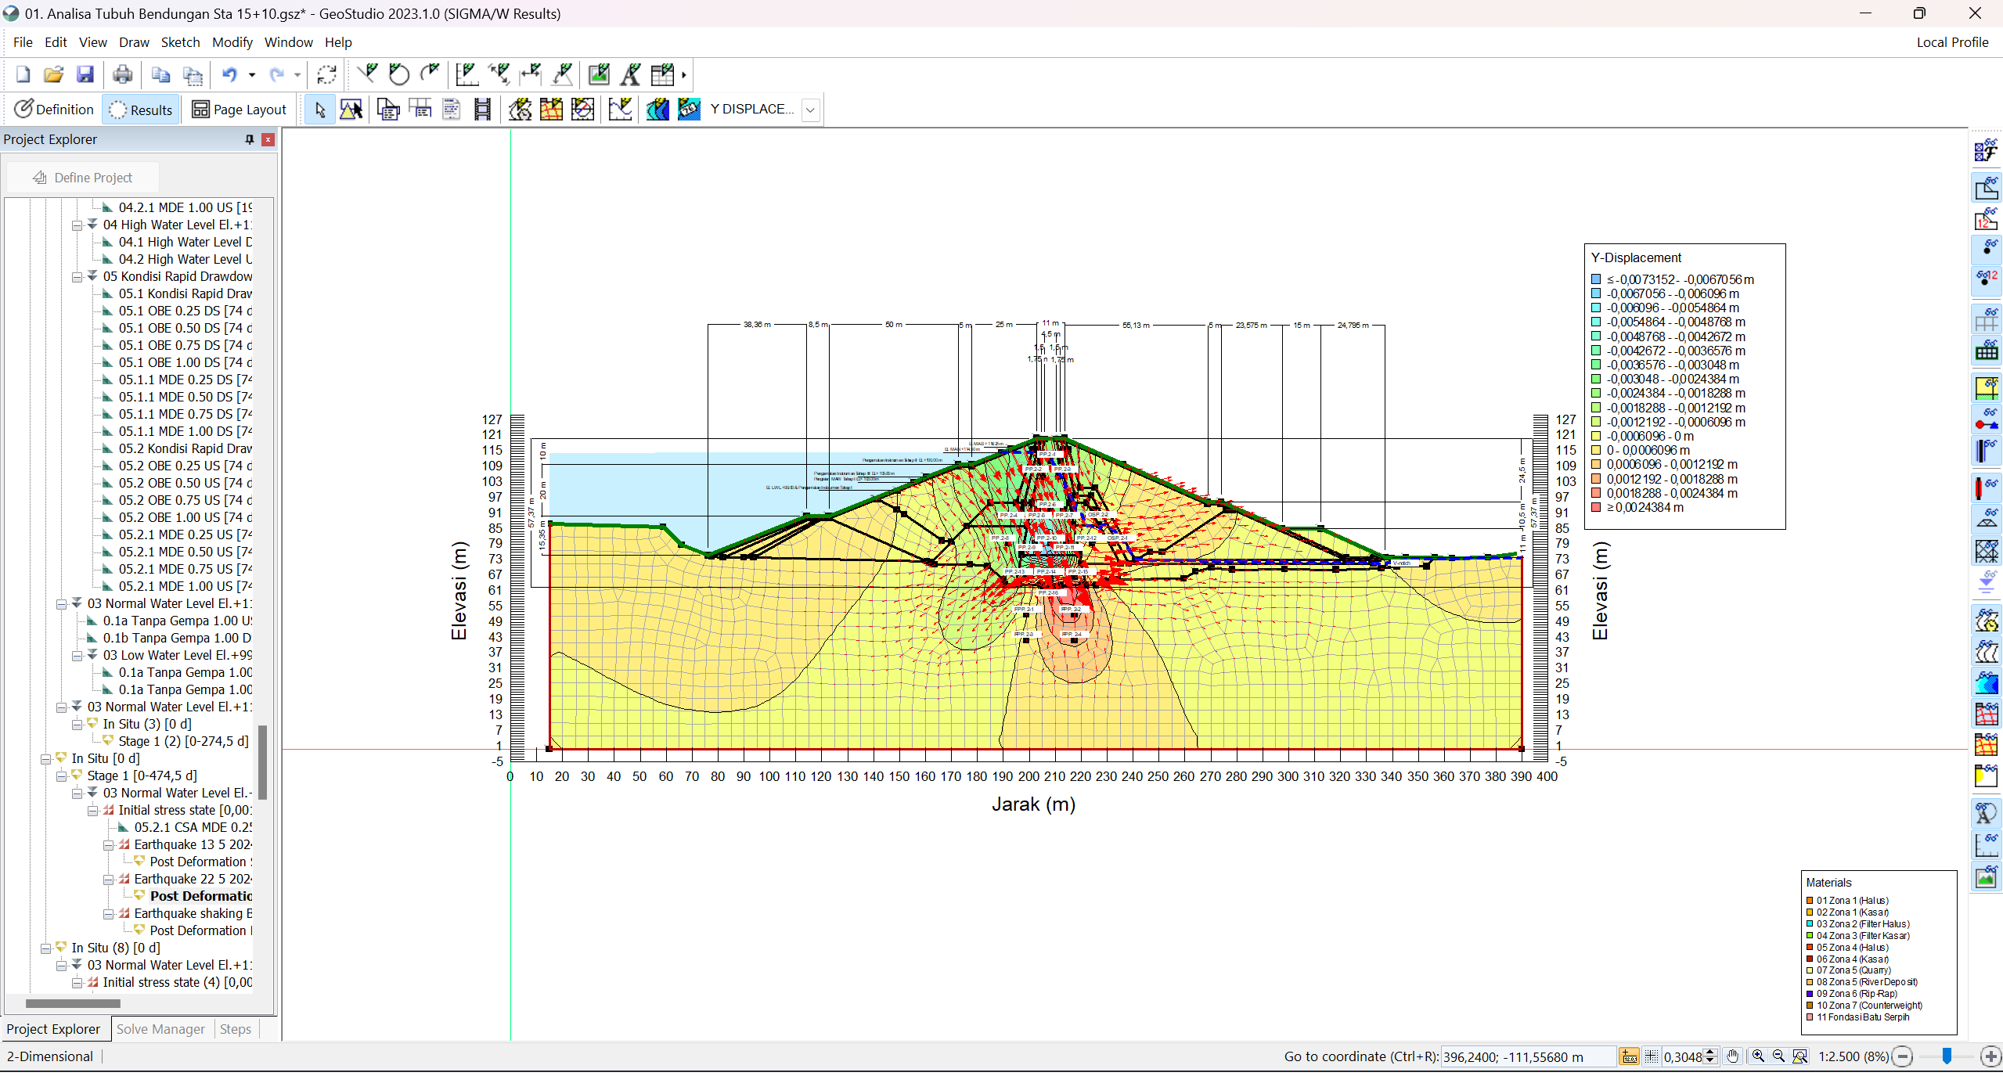Collapse the Earthquake 22 5 2024 node
2003x1076 pixels.
click(x=108, y=880)
